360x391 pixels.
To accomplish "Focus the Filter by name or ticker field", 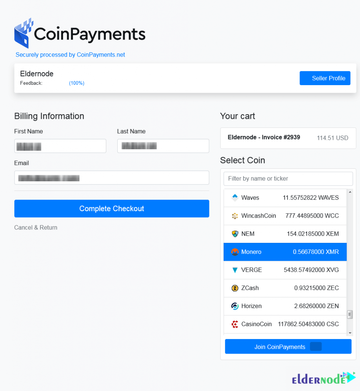I will [288, 179].
